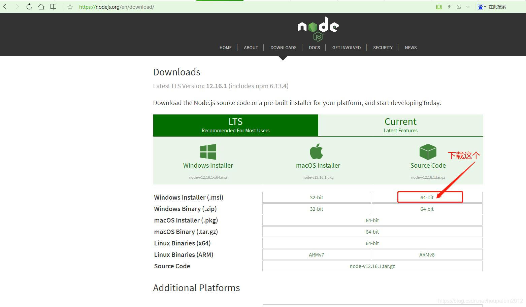The width and height of the screenshot is (526, 307).
Task: Expand the address bar dropdown chevron
Action: [x=468, y=7]
